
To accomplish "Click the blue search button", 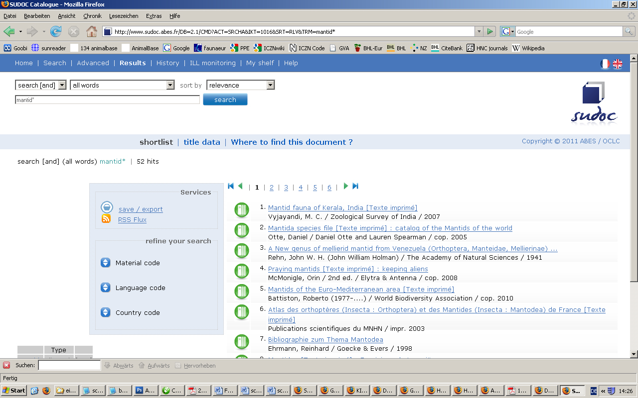I will (x=225, y=99).
